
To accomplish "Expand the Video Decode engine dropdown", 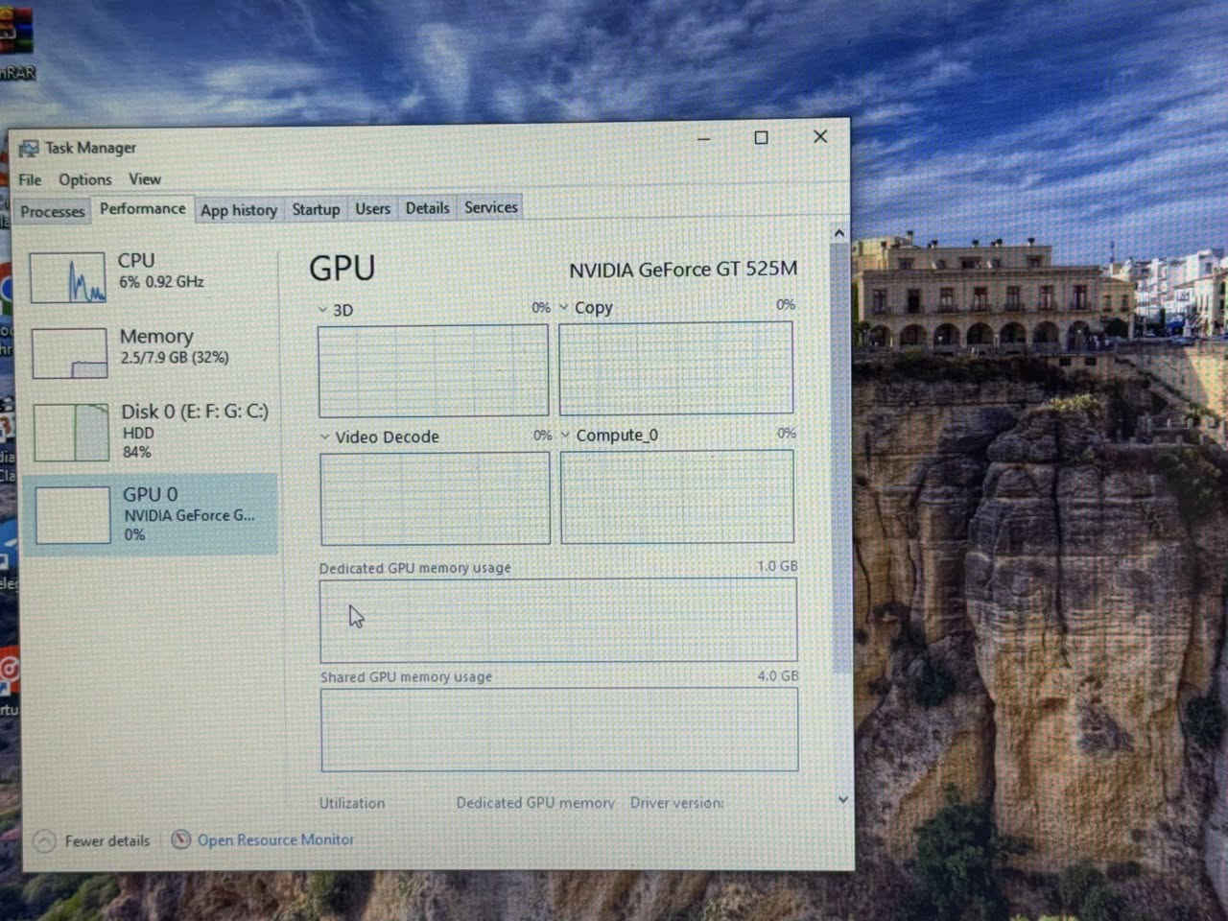I will [x=324, y=437].
